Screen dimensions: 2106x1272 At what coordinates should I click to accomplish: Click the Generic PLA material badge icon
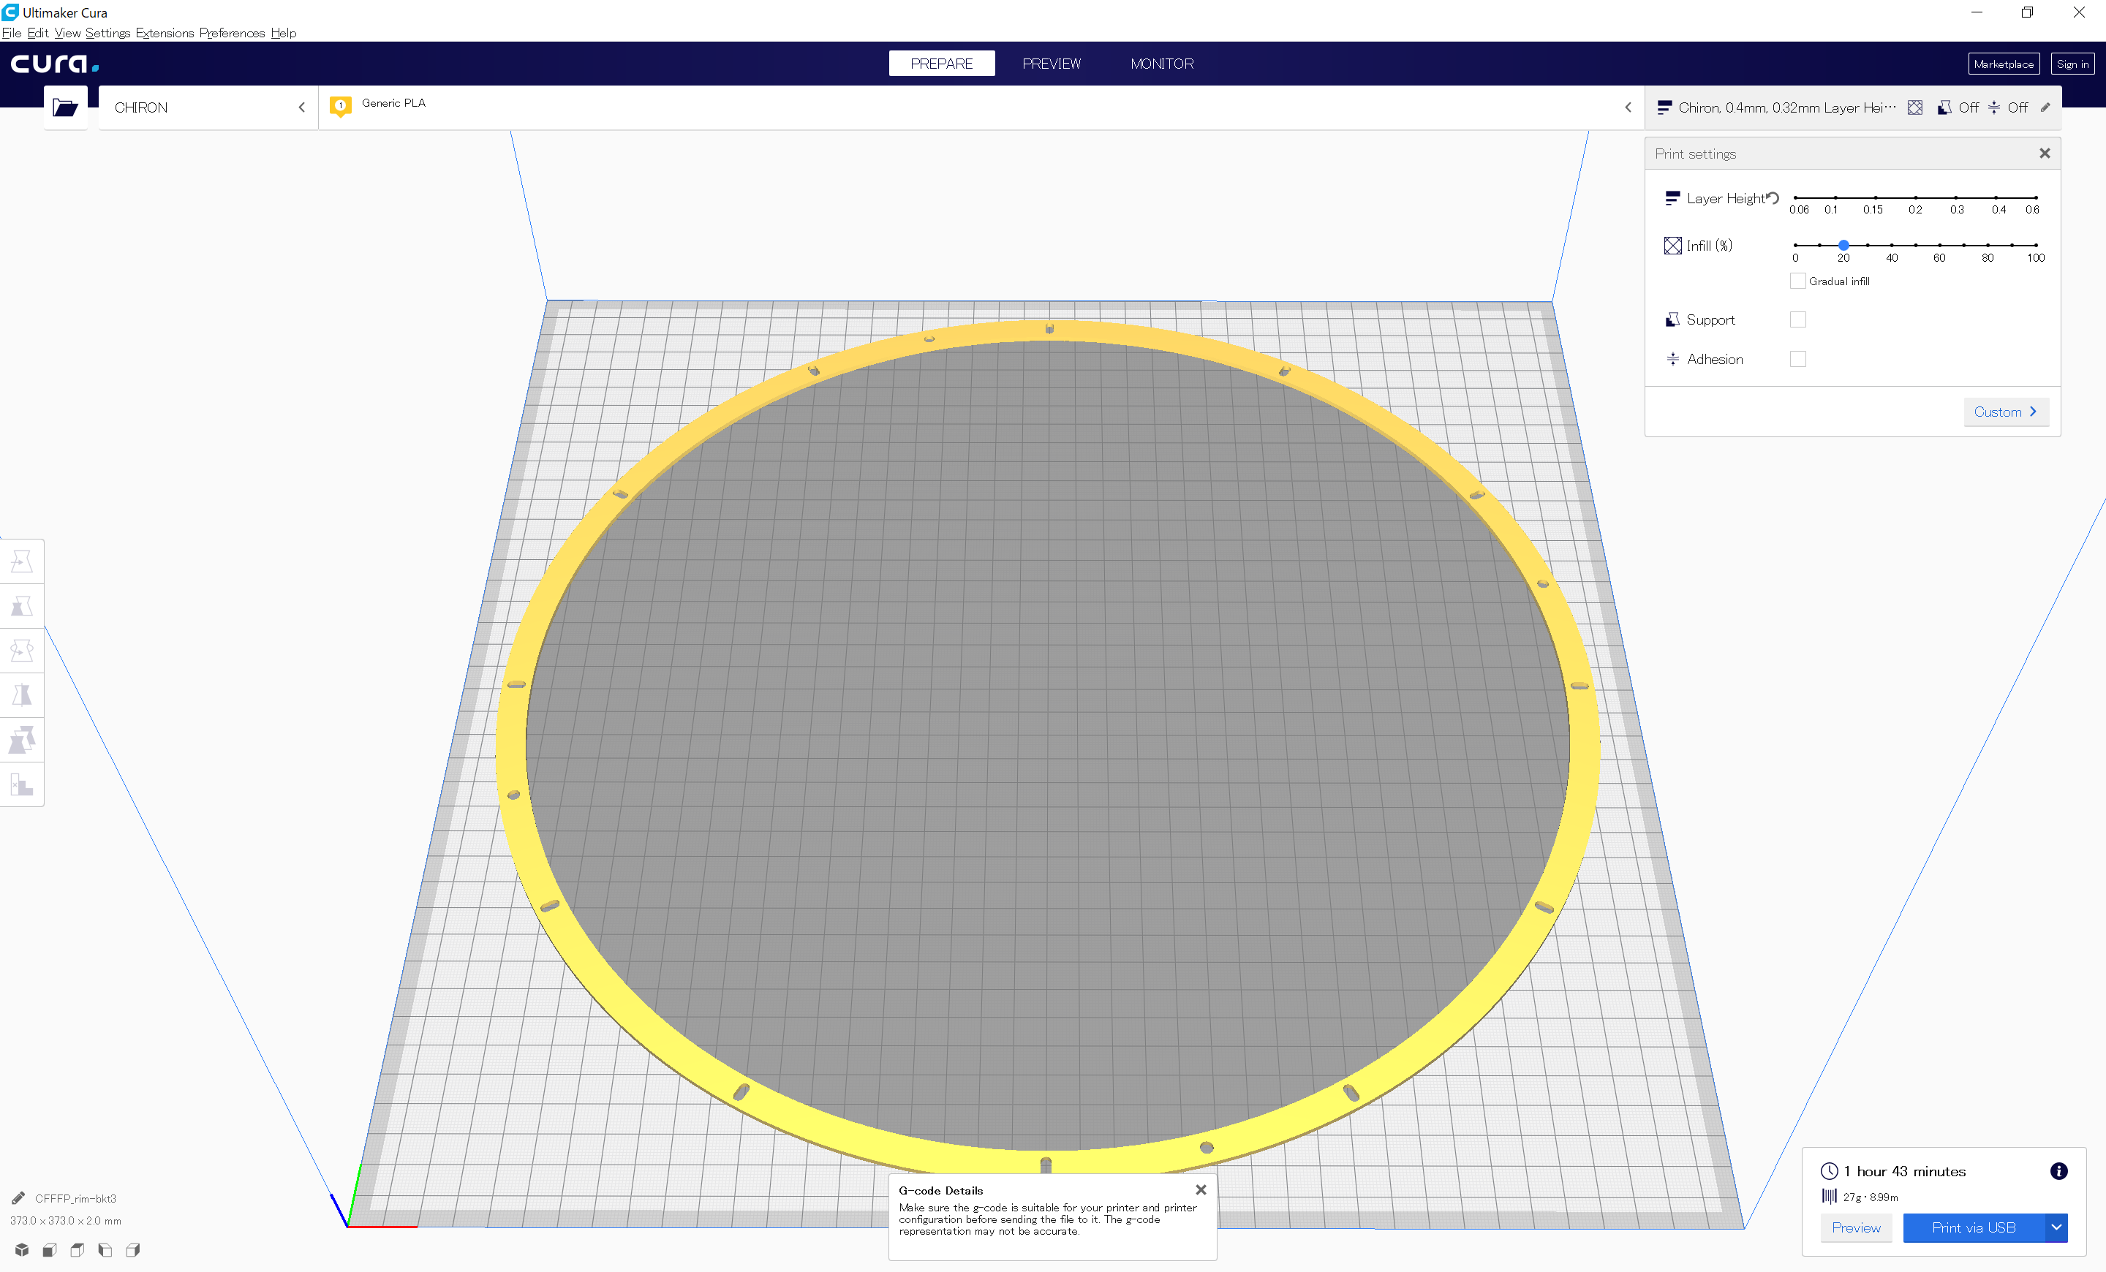tap(340, 107)
